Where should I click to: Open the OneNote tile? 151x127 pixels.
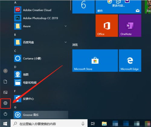130,26
